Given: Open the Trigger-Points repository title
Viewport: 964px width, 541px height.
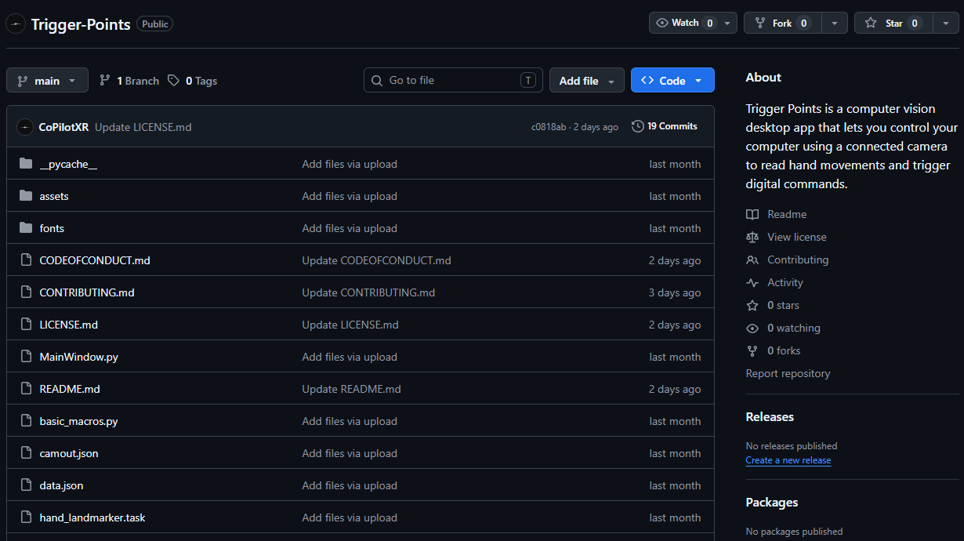Looking at the screenshot, I should pyautogui.click(x=81, y=24).
